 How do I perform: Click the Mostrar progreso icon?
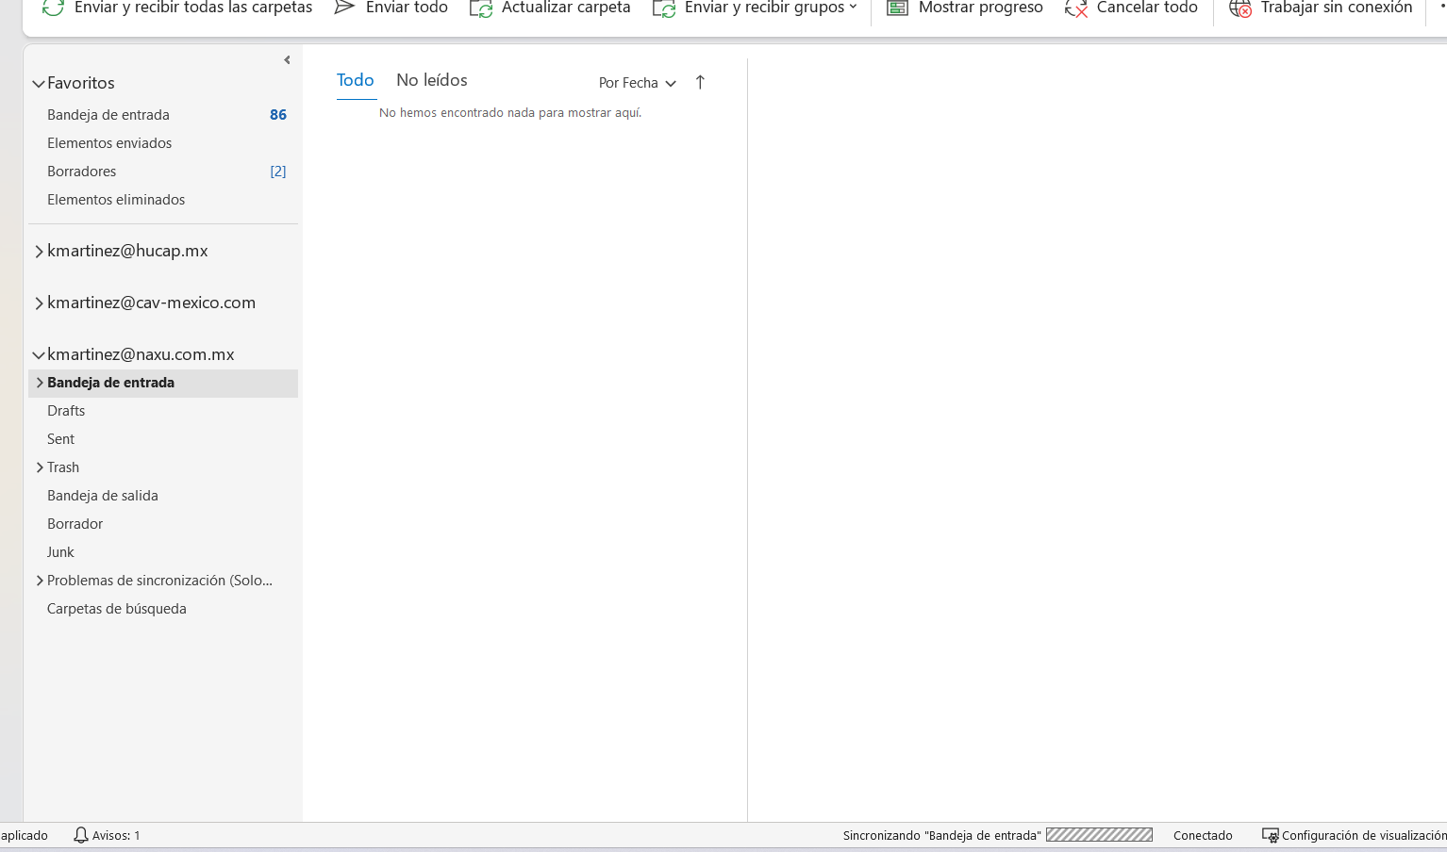[897, 8]
